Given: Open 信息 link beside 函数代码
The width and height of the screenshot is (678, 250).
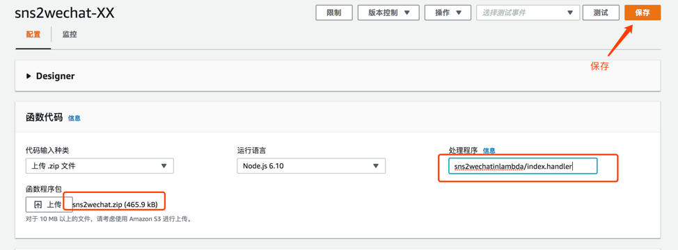Looking at the screenshot, I should point(74,118).
